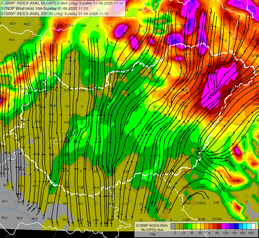Click the legend tick label 250
This screenshot has height=238, width=259.
[243, 233]
